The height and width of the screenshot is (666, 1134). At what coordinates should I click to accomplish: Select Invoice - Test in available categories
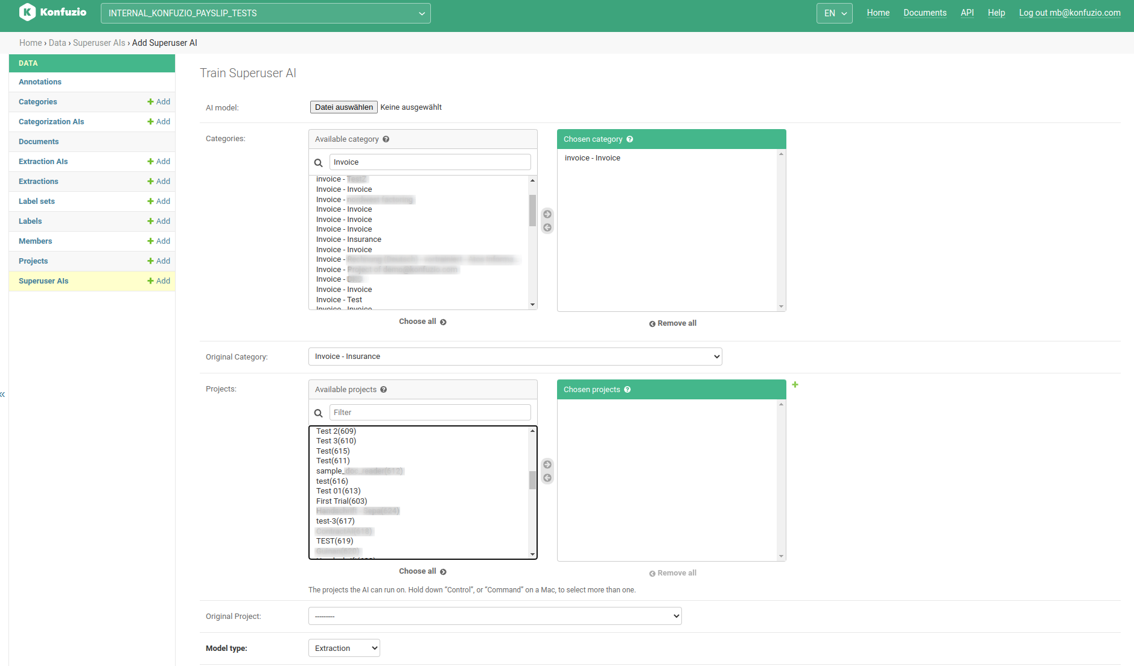(x=339, y=300)
